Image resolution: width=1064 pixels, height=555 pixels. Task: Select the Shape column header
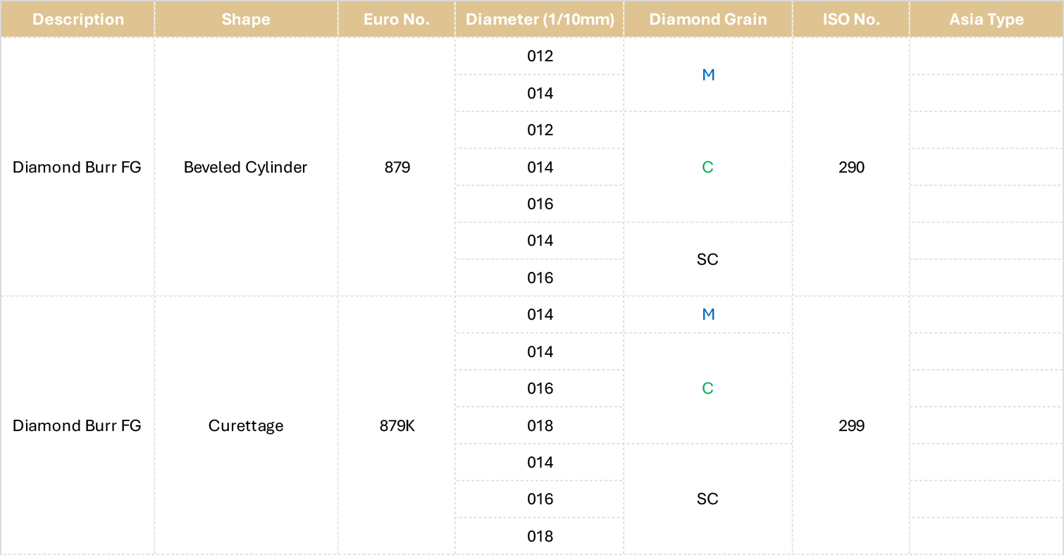point(246,19)
